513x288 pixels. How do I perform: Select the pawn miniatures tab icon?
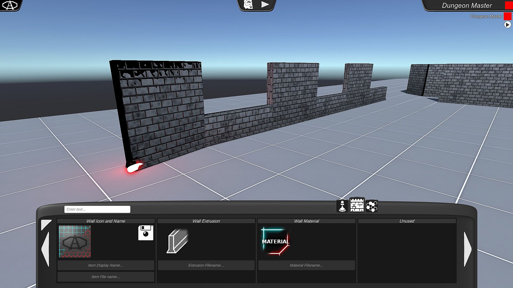tap(342, 206)
